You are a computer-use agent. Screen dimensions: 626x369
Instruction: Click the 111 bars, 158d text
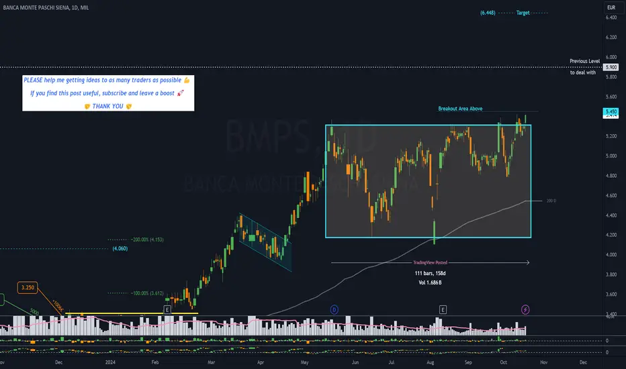coord(430,273)
